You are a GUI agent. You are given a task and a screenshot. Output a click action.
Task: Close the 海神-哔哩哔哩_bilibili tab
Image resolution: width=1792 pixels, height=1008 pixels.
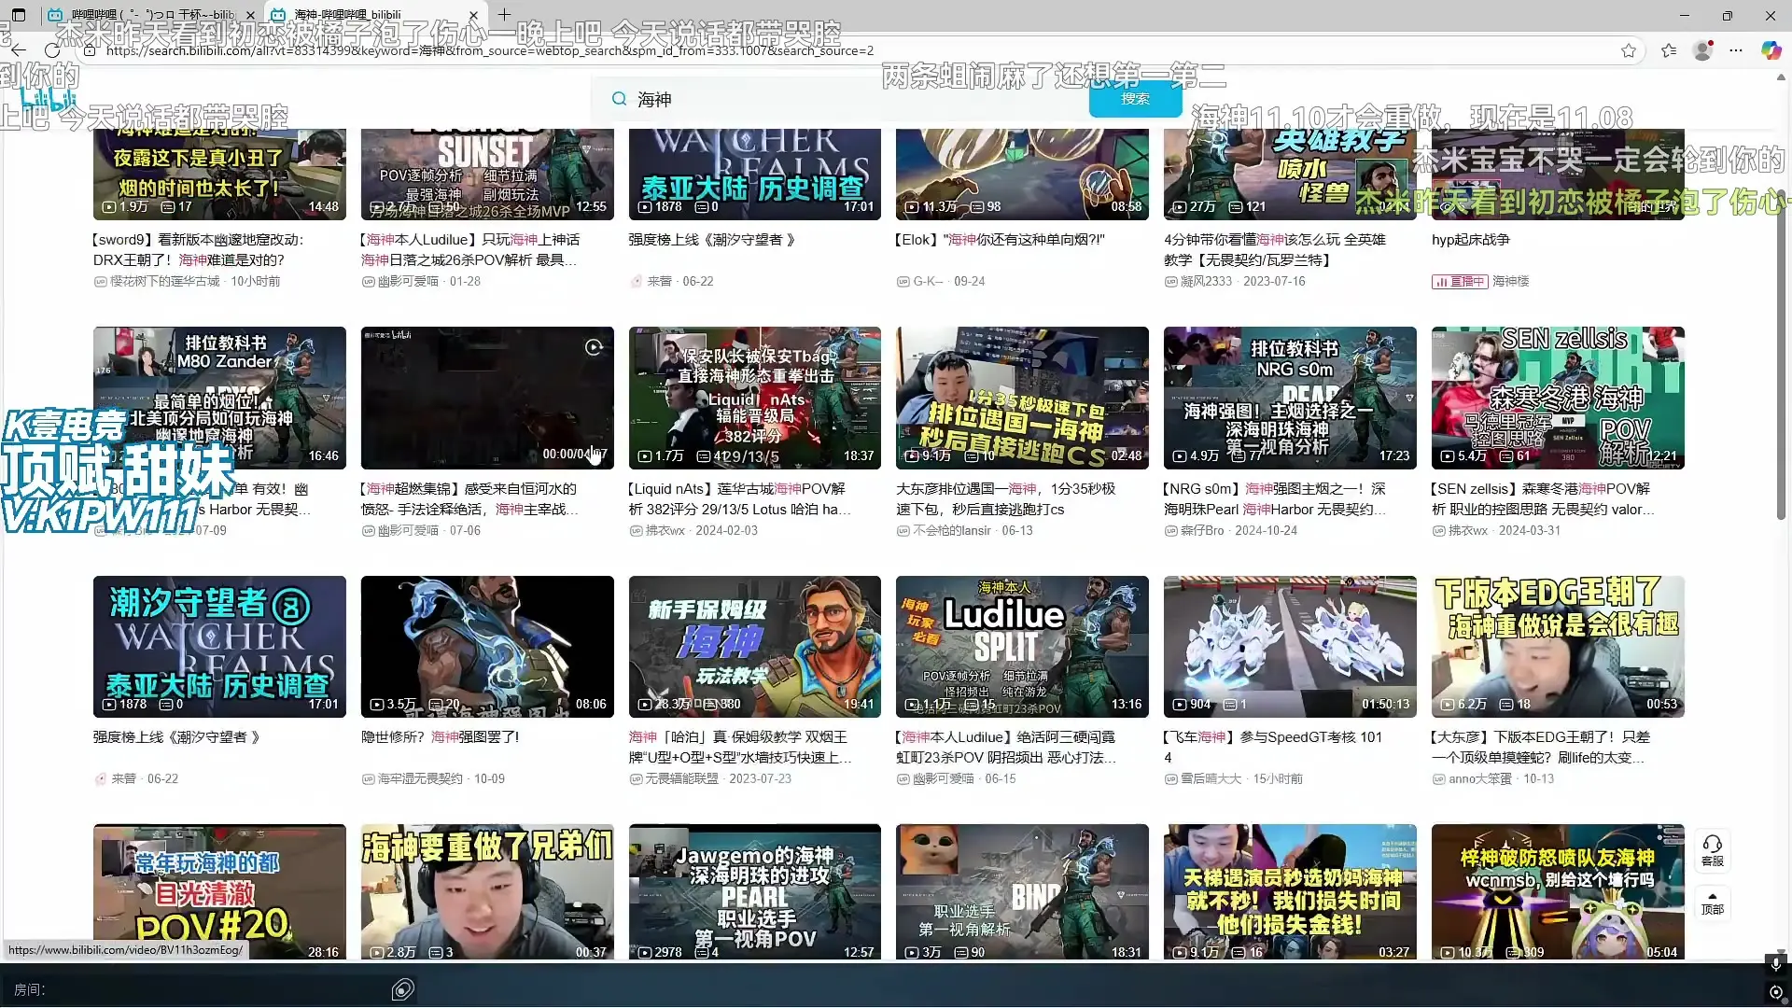(x=473, y=15)
